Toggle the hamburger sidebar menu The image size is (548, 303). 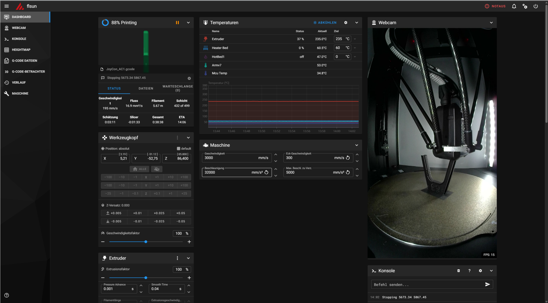pyautogui.click(x=7, y=6)
